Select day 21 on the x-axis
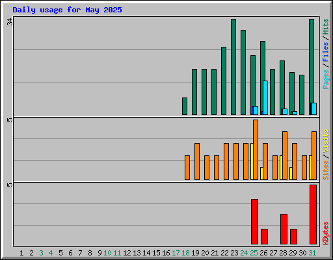This screenshot has width=333, height=260. [x=215, y=253]
